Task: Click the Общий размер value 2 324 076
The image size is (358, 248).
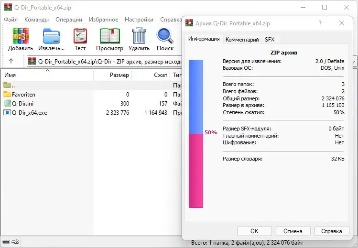Action: pos(333,98)
